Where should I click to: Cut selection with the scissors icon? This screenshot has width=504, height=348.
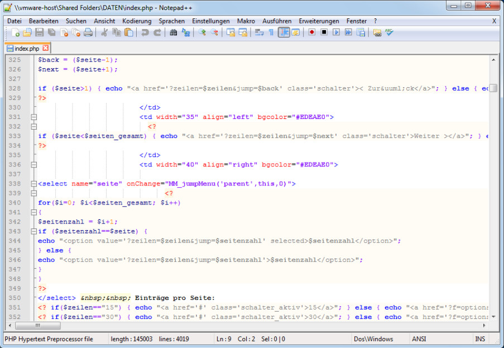click(104, 32)
